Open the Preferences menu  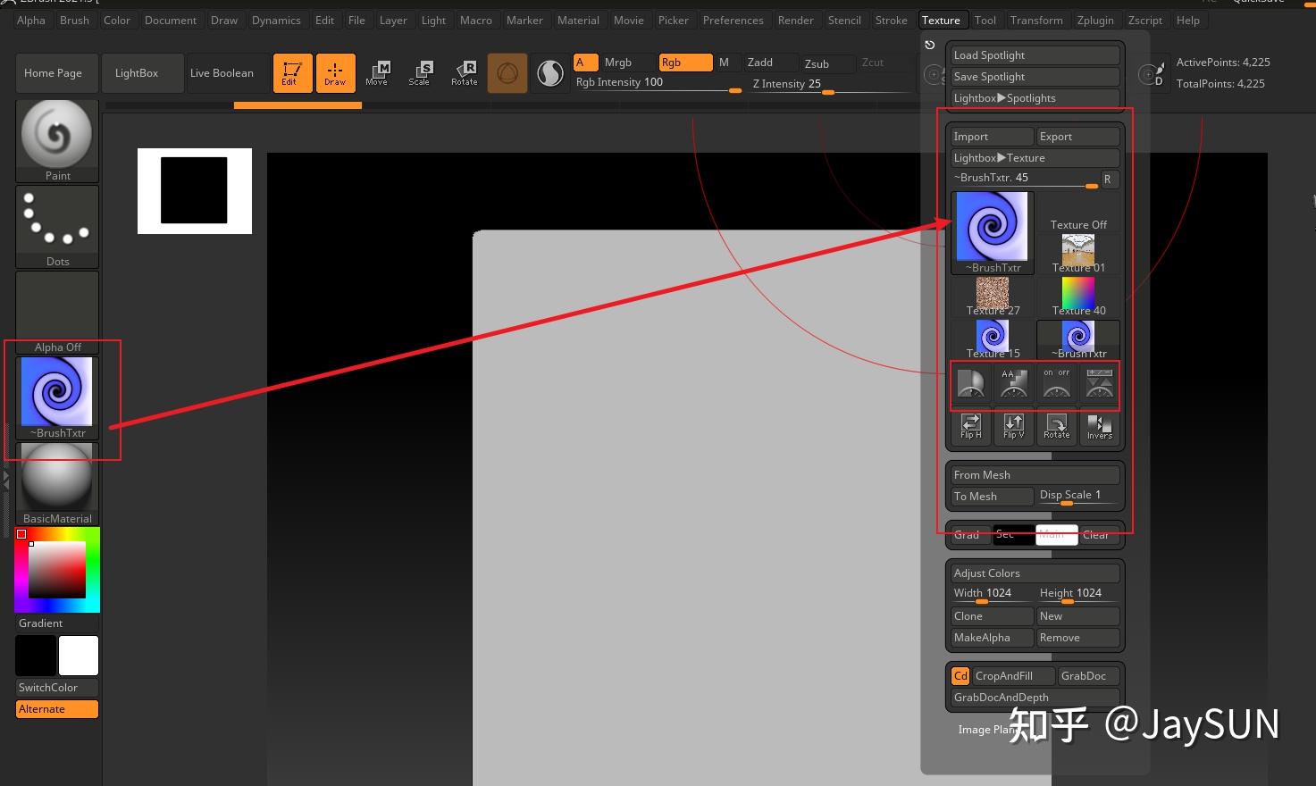pyautogui.click(x=733, y=20)
